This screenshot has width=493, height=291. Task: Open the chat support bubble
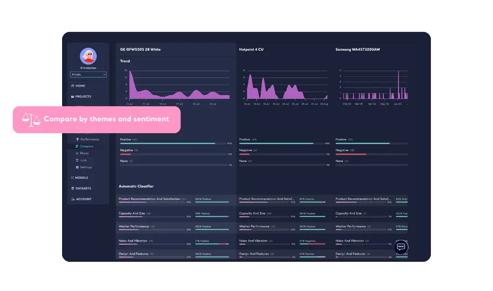pyautogui.click(x=401, y=247)
